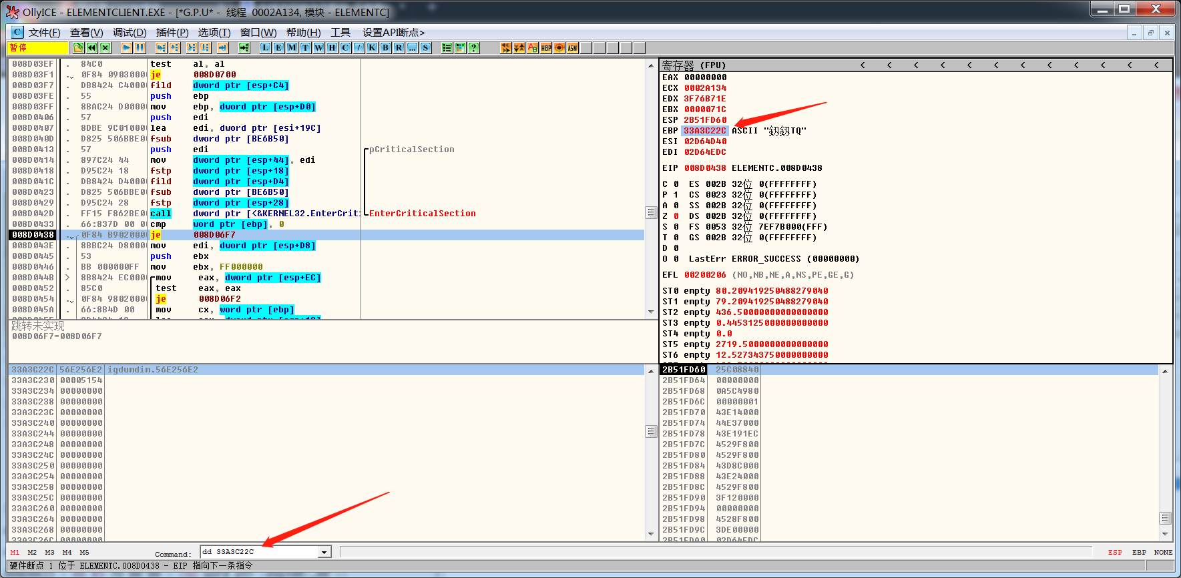The image size is (1181, 578).
Task: Click the Restart program rewind icon
Action: [x=92, y=47]
